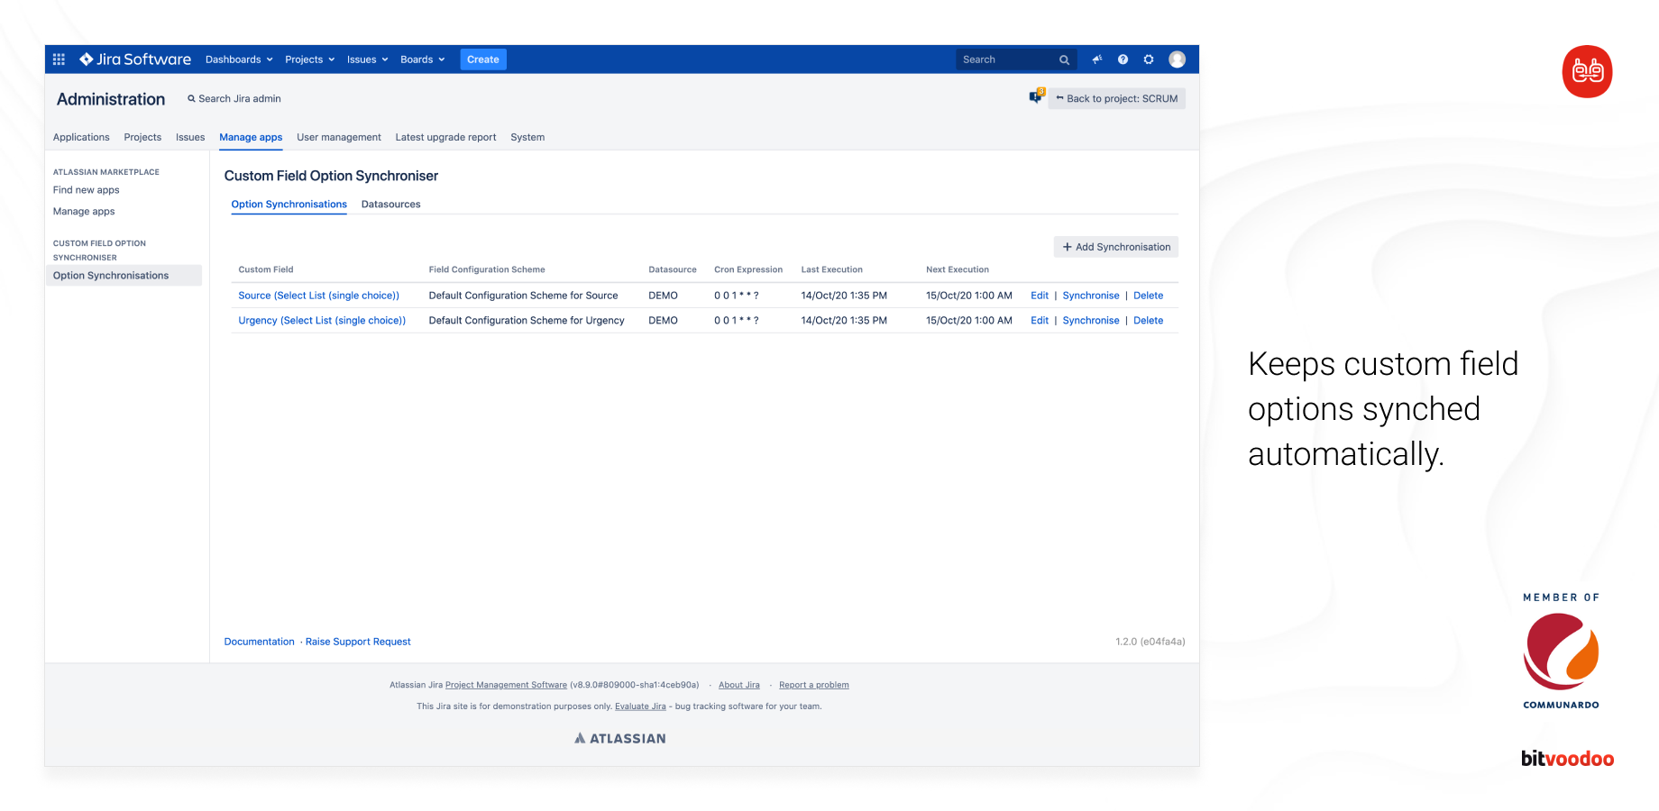The image size is (1659, 811).
Task: Click the notification flag icon with badge
Action: pos(1036,97)
